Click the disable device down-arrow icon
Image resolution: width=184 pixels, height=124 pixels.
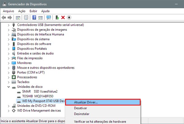pos(69,17)
